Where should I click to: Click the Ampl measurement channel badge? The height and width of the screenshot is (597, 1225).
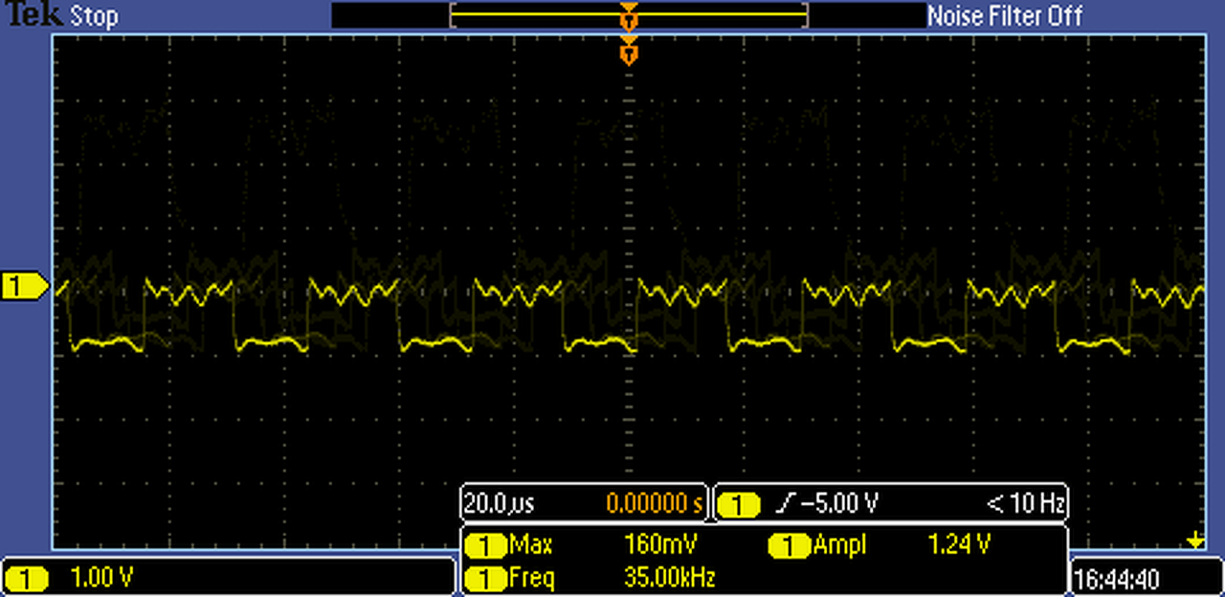[790, 546]
